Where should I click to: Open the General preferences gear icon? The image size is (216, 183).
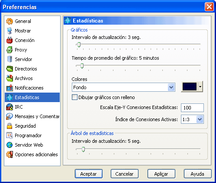[x=10, y=21]
